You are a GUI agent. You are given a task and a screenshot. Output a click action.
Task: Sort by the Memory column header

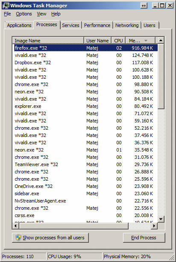point(140,41)
